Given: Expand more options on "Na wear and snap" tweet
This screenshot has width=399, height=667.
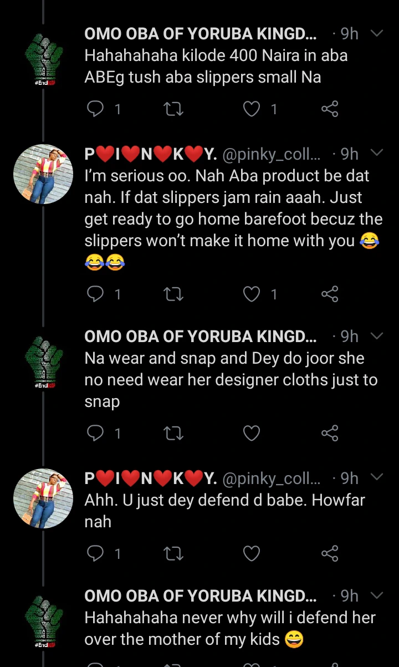Looking at the screenshot, I should coord(376,336).
